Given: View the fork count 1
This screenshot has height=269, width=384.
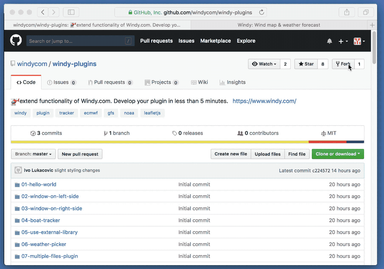Looking at the screenshot, I should pyautogui.click(x=359, y=64).
